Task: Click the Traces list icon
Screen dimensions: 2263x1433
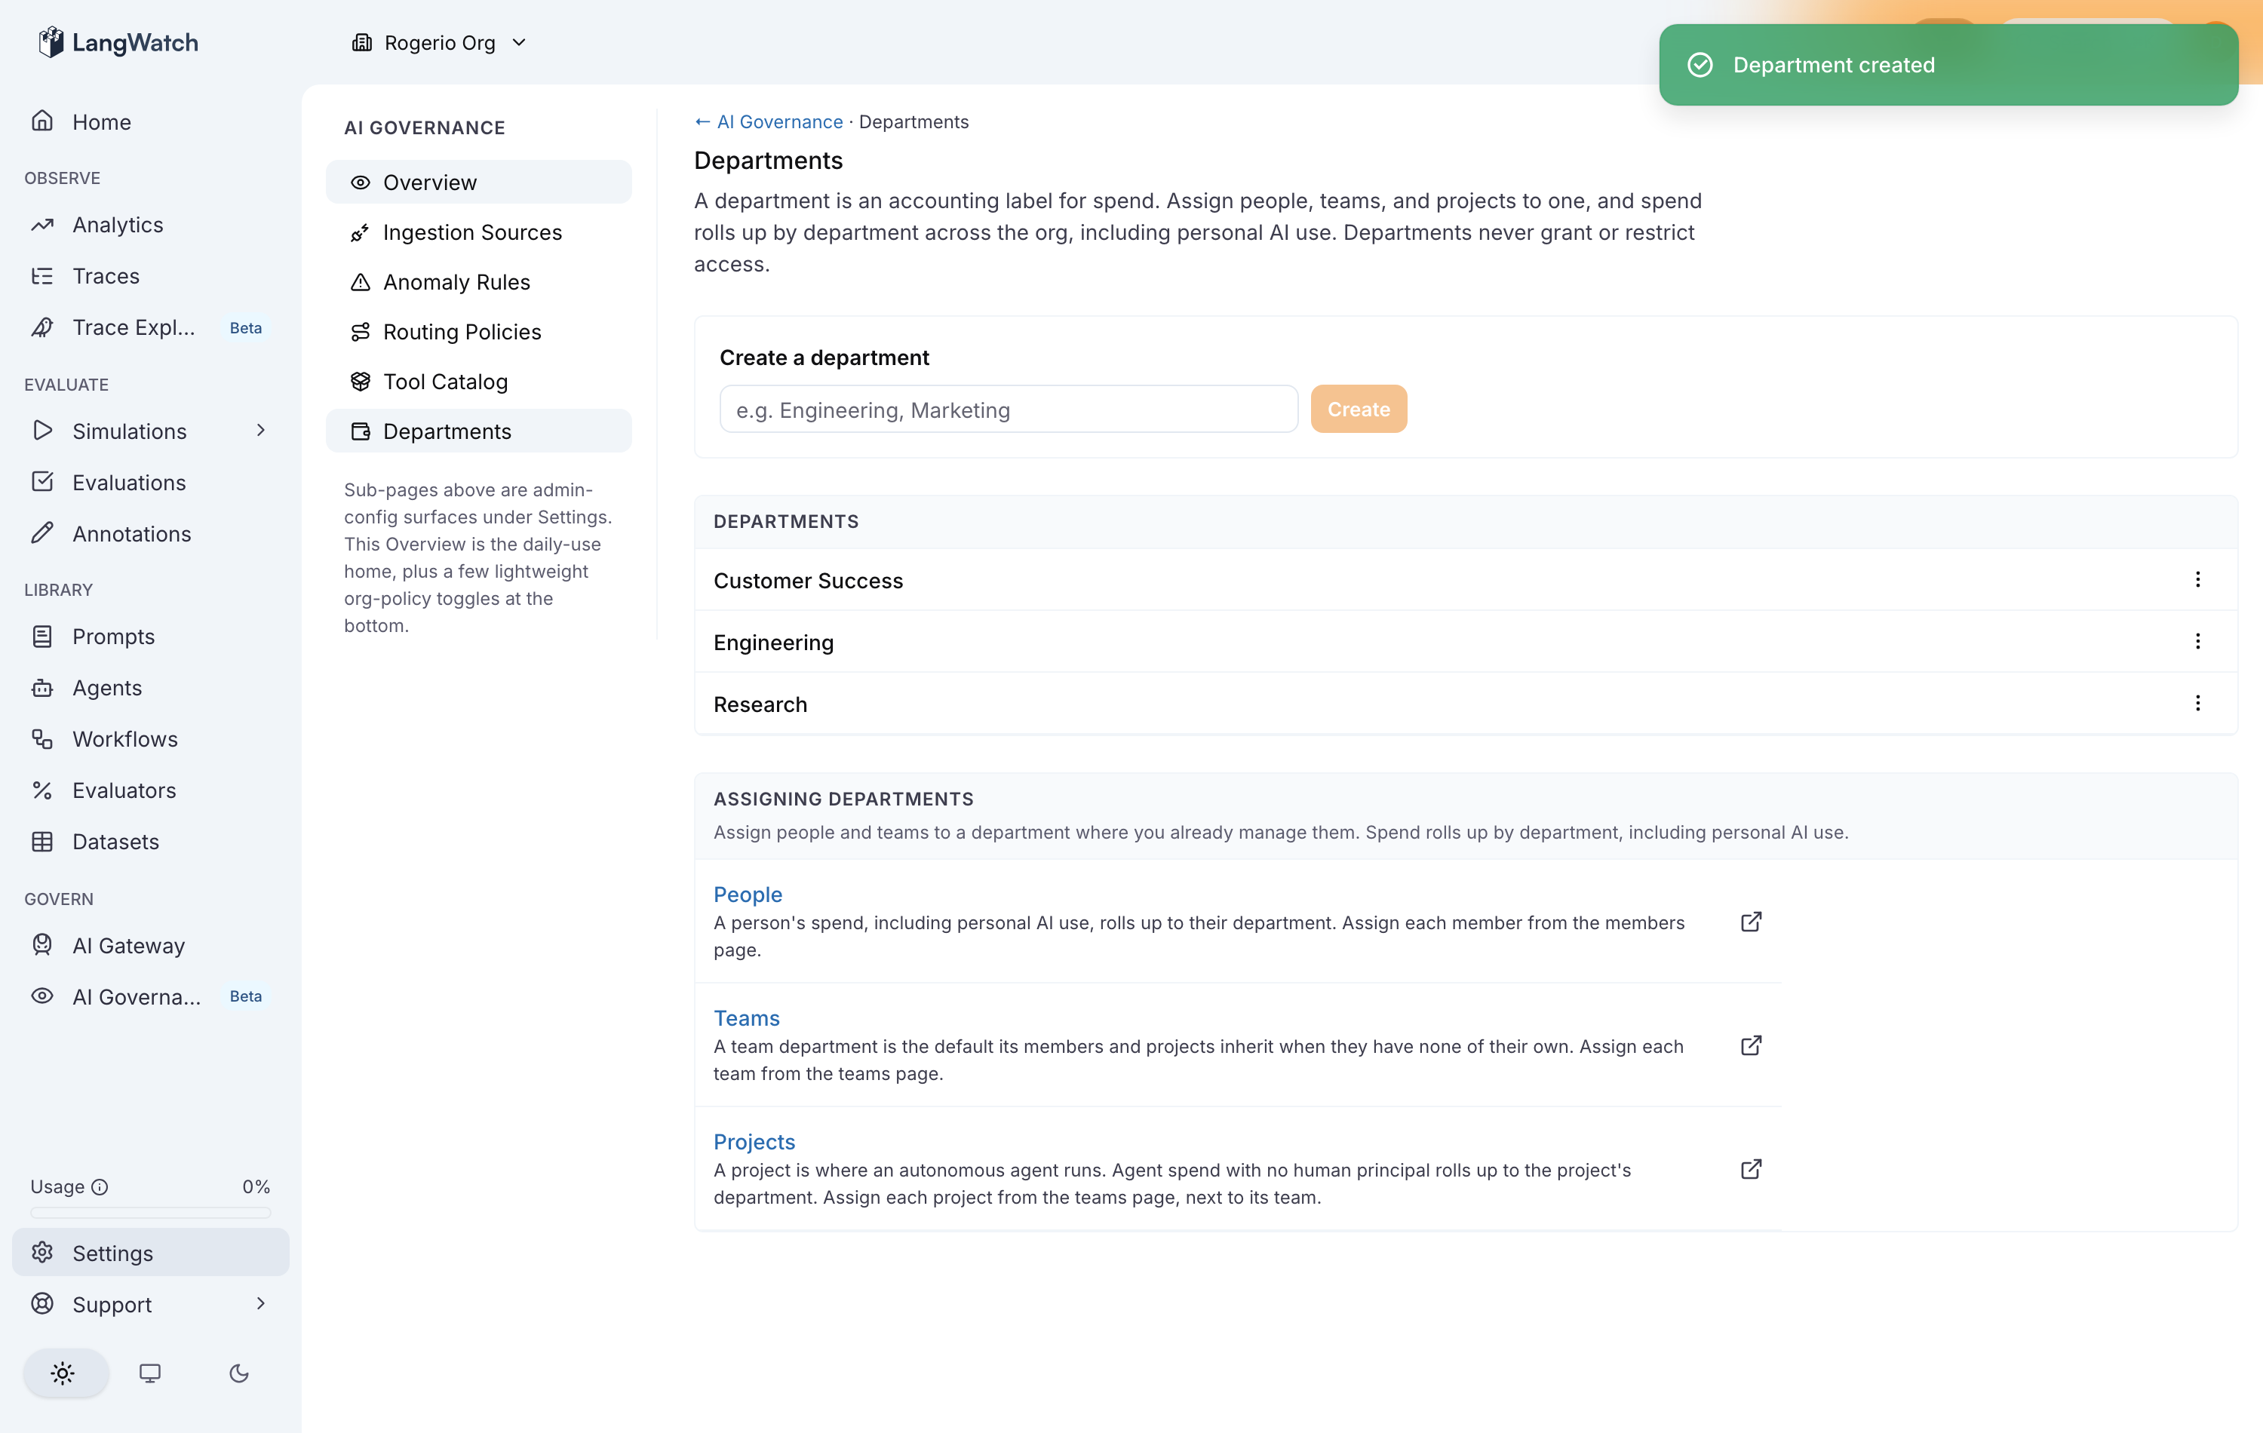Action: click(42, 275)
